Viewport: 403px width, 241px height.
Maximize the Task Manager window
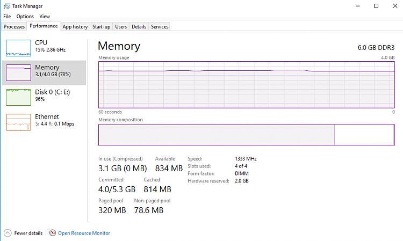376,6
